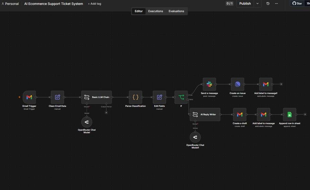Screen dimensions: 310x190
Task: Expand the Publish dropdown arrow
Action: point(257,3)
